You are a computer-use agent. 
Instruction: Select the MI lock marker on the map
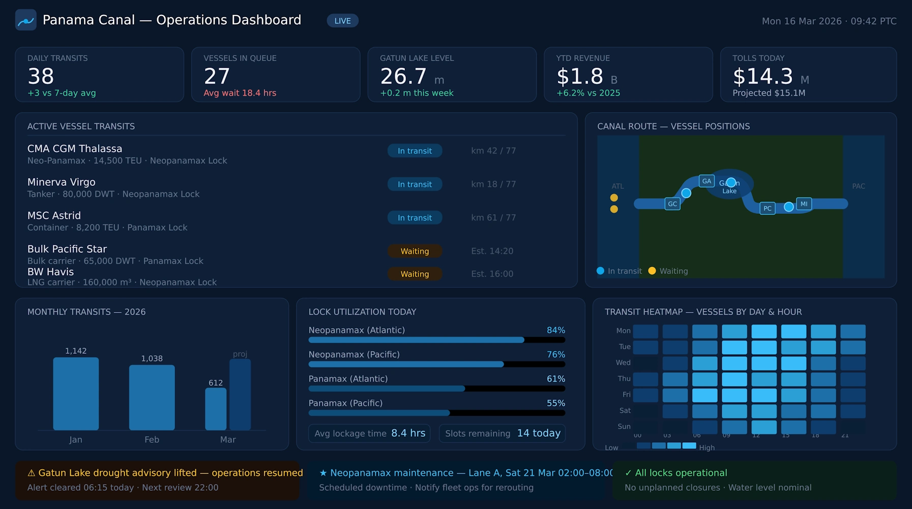[804, 204]
